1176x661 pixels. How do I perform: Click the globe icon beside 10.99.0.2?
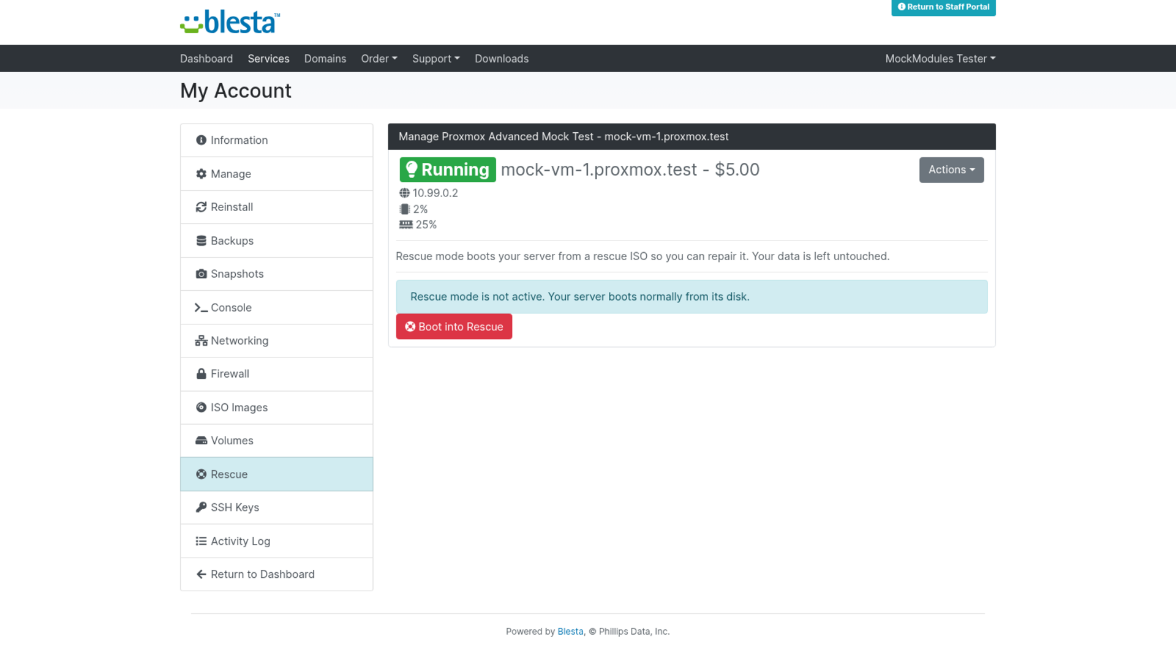point(404,193)
